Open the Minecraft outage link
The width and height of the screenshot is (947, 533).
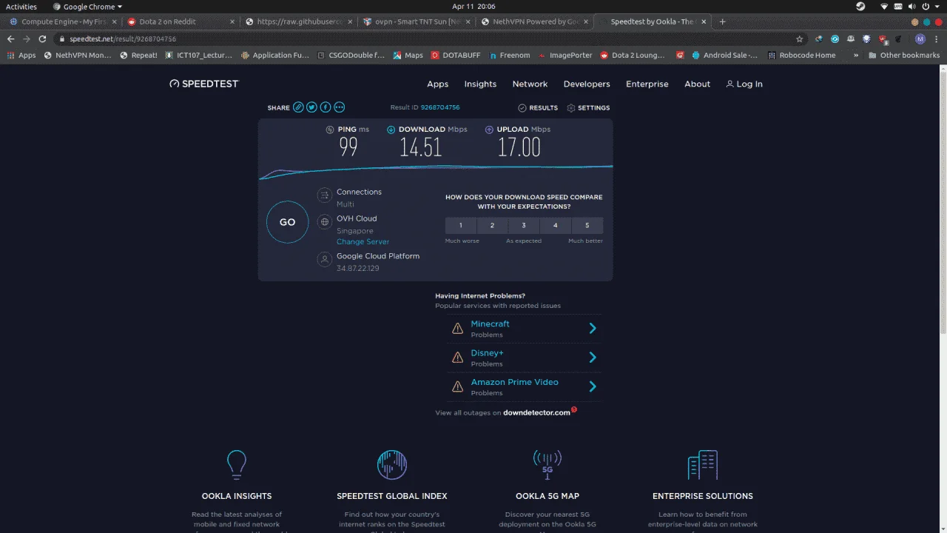click(490, 324)
